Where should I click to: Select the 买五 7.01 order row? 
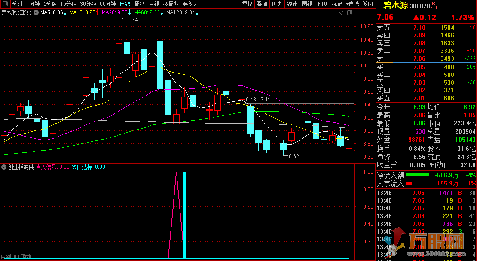click(x=426, y=98)
